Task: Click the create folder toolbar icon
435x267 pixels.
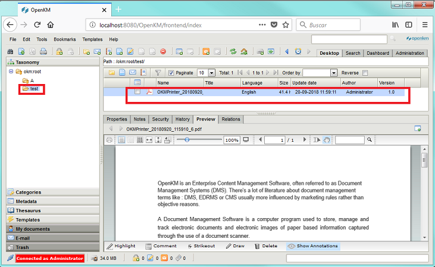Action: [86, 51]
